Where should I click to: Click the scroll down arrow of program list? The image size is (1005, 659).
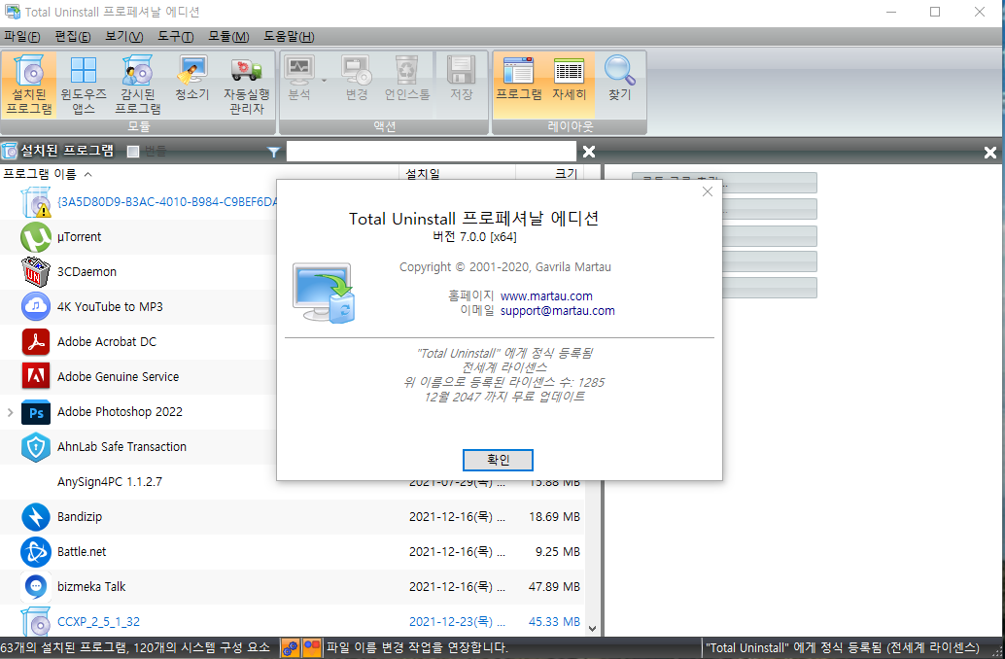click(x=592, y=629)
